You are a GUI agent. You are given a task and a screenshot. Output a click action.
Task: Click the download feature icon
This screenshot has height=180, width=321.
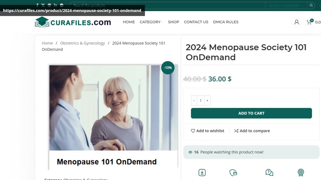[202, 173]
